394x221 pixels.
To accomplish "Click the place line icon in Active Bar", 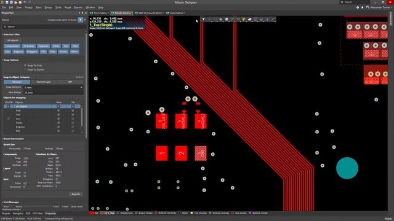I will point(273,19).
